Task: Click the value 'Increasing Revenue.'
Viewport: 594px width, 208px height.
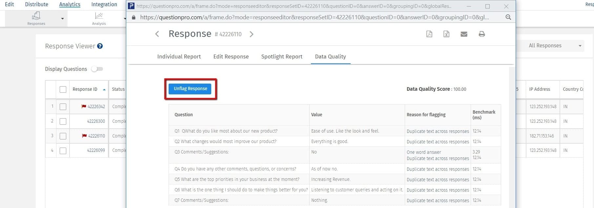Action: [x=331, y=179]
